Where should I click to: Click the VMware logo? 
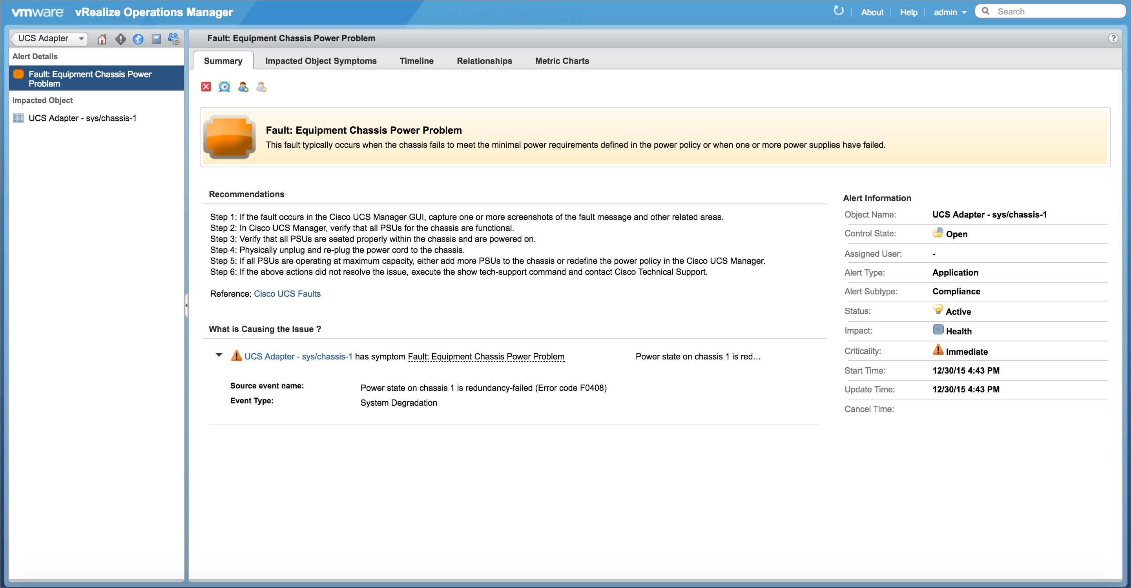point(38,12)
